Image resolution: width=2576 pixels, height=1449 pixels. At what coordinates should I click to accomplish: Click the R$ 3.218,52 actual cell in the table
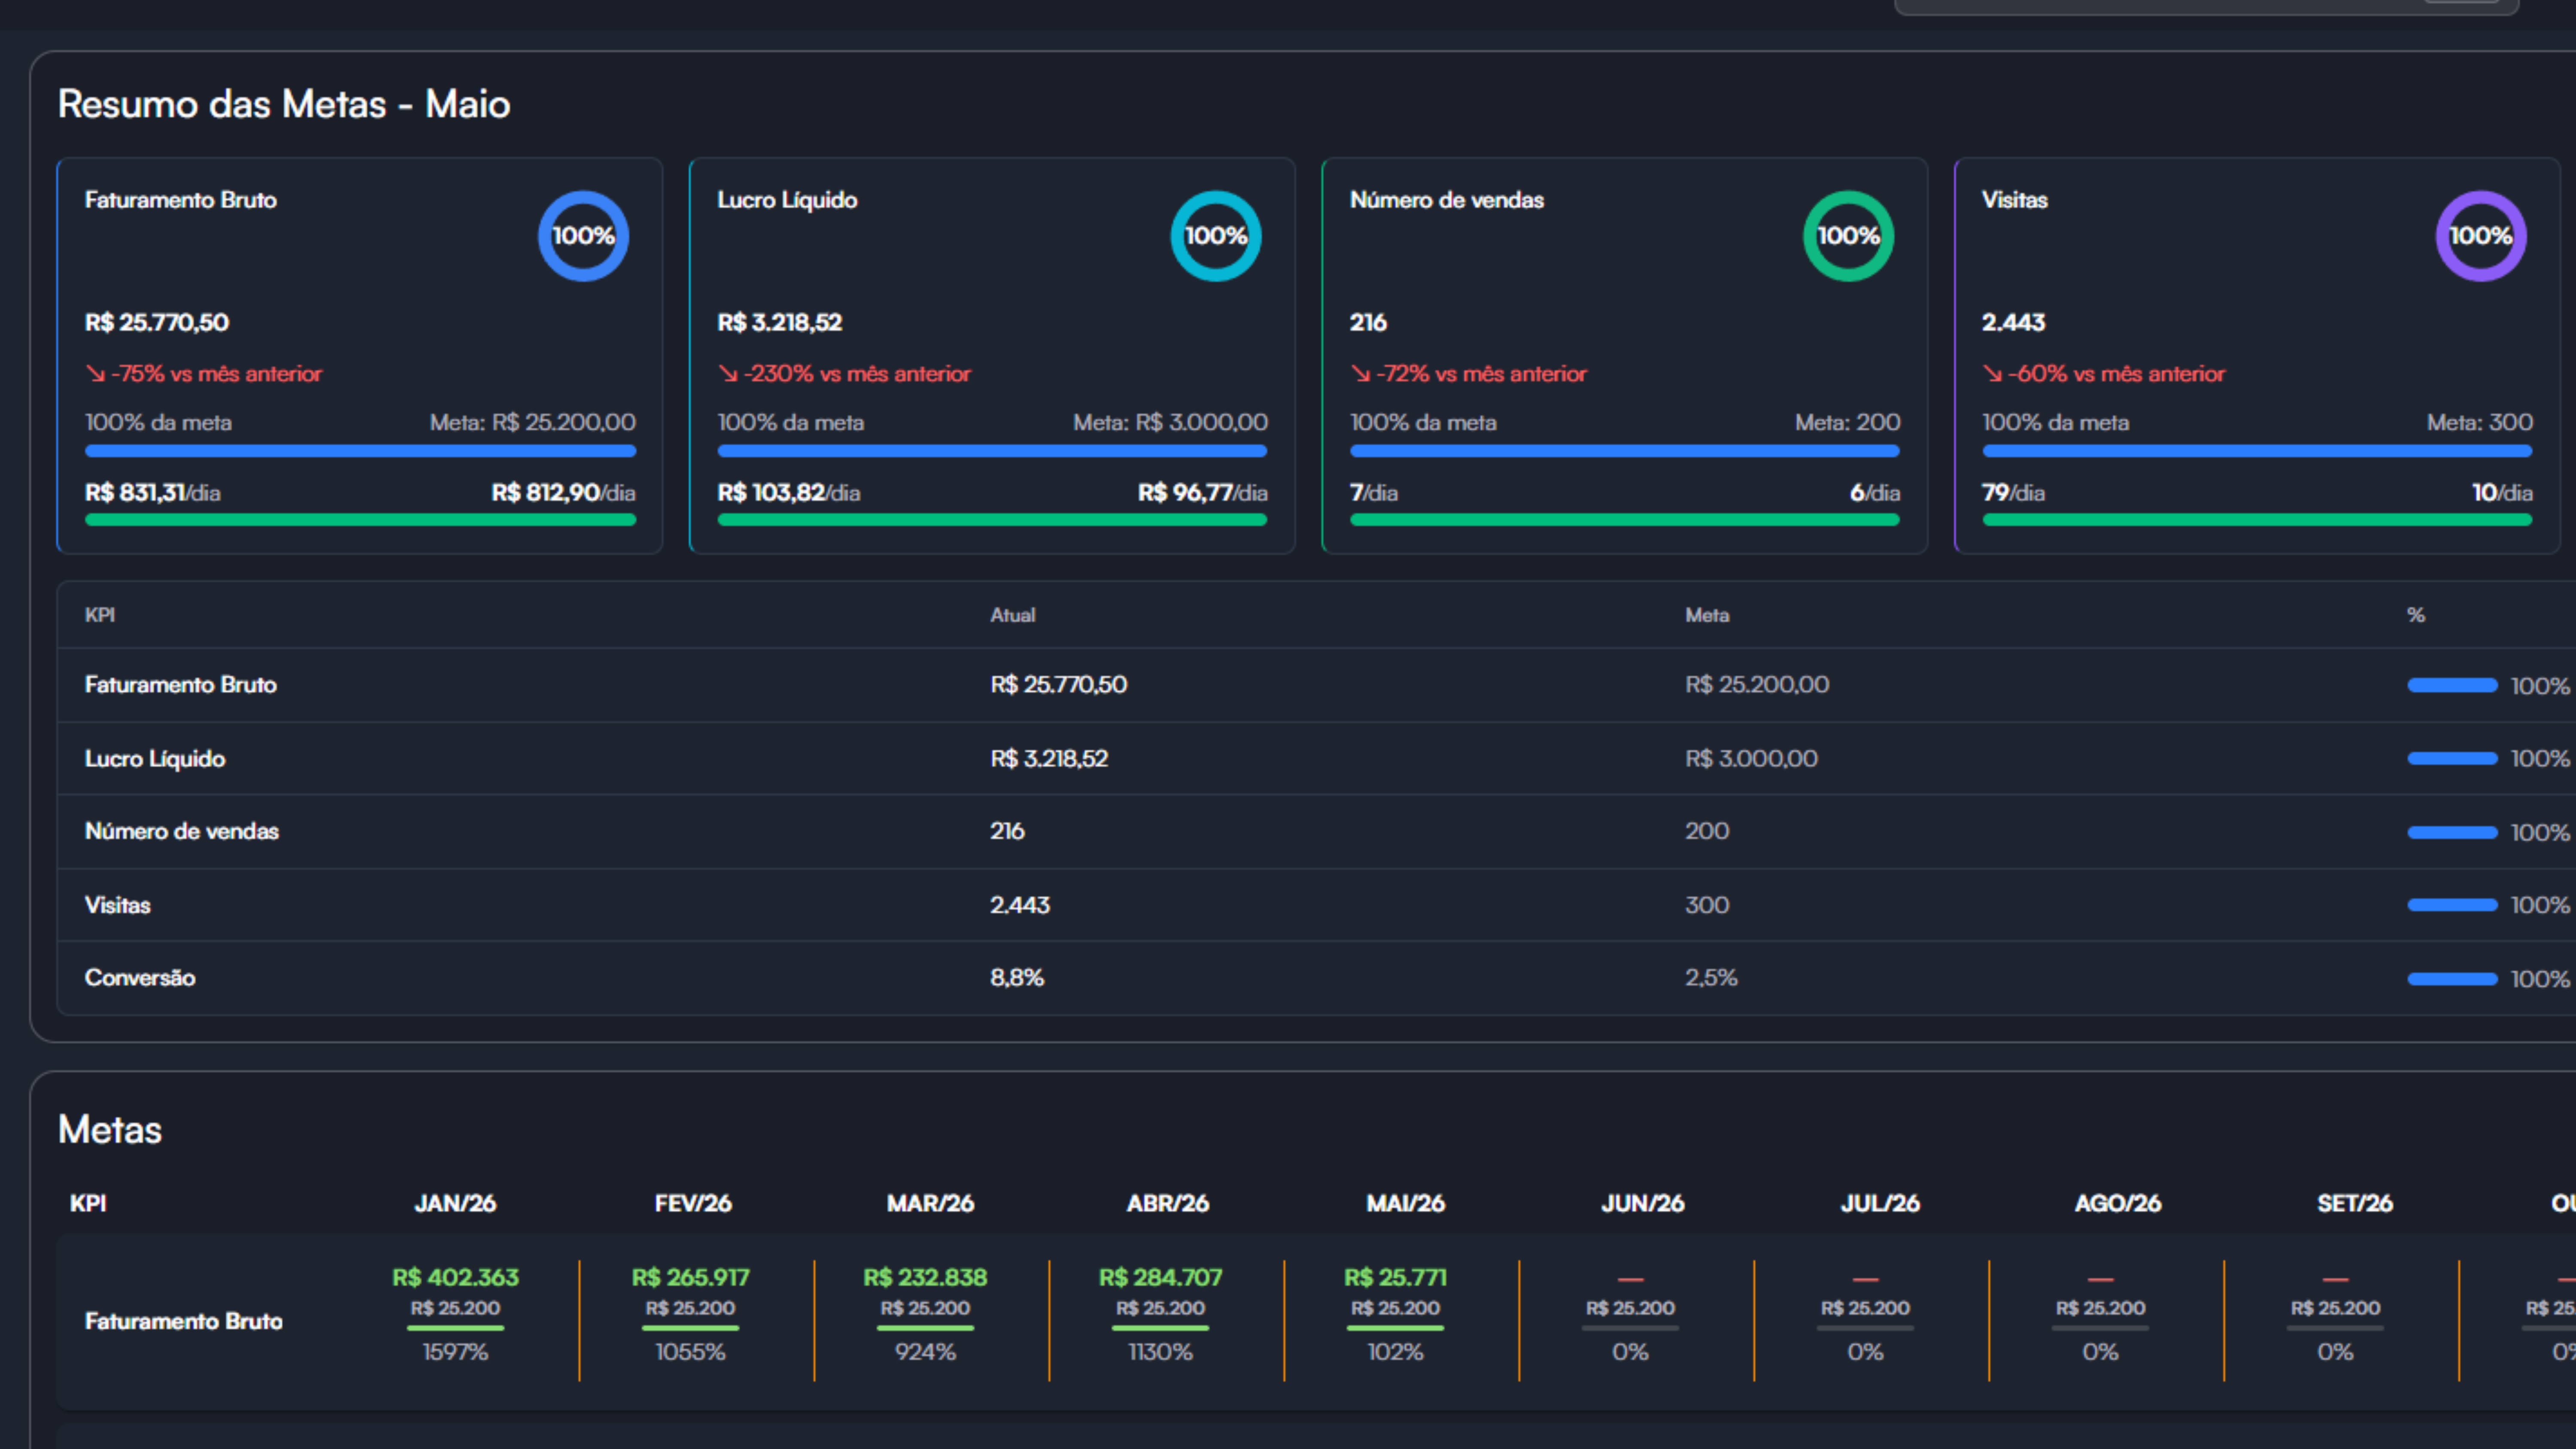click(x=1049, y=759)
